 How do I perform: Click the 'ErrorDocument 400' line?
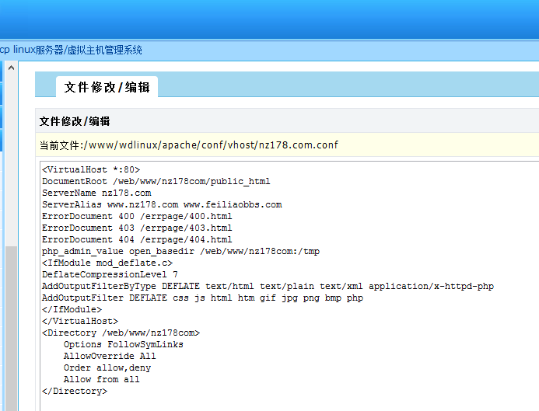coord(137,216)
